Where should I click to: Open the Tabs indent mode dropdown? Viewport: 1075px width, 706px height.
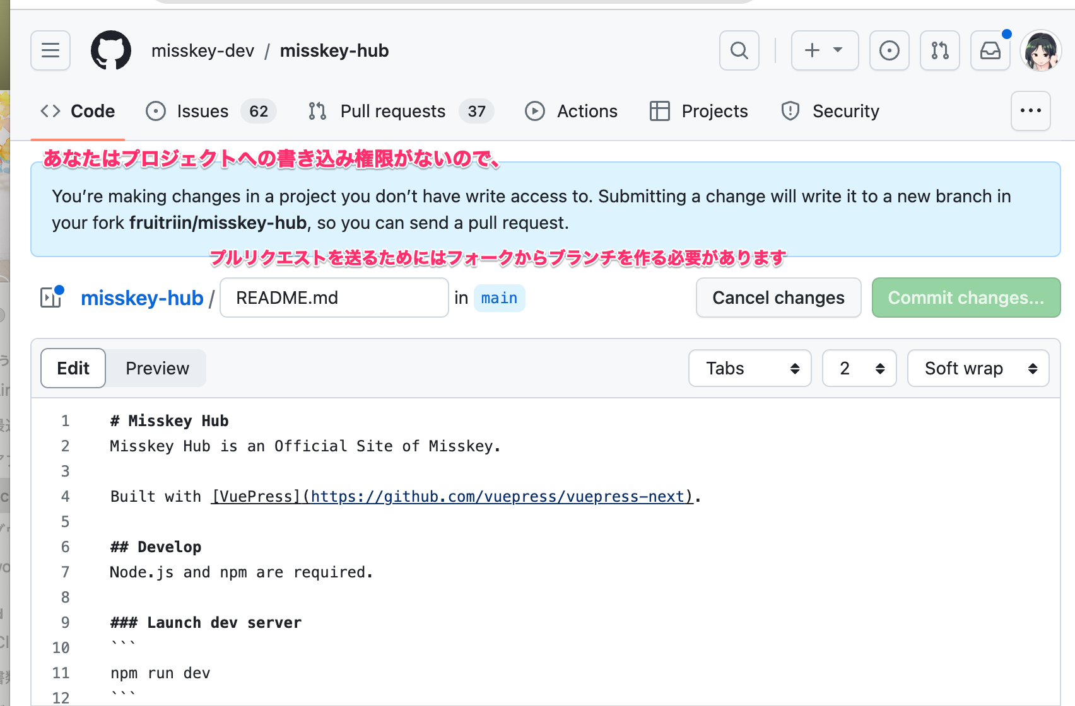coord(749,368)
